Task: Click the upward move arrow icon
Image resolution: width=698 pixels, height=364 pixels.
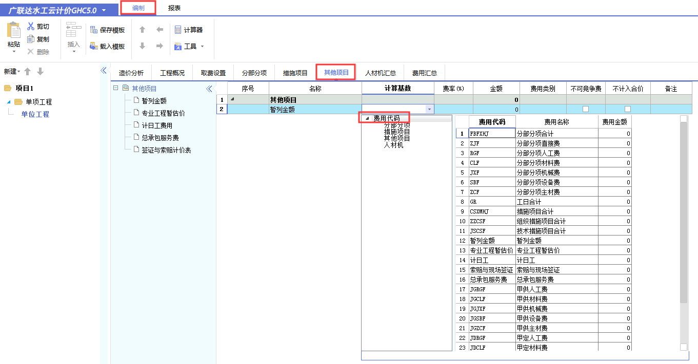Action: [x=143, y=29]
